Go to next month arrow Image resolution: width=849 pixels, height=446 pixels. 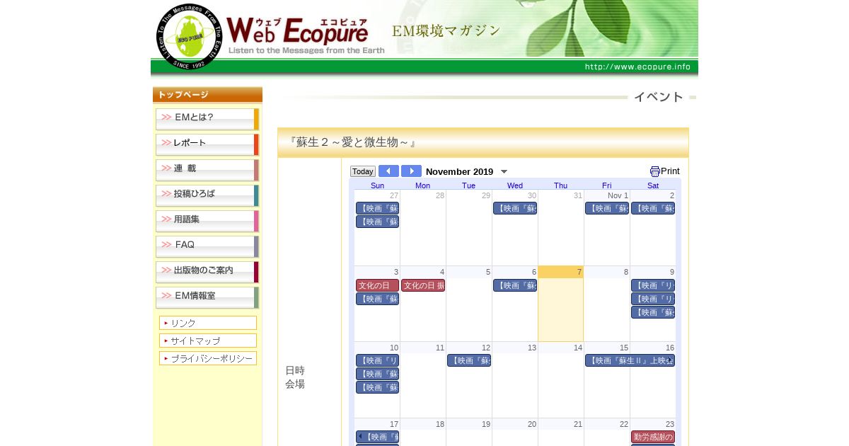coord(411,171)
